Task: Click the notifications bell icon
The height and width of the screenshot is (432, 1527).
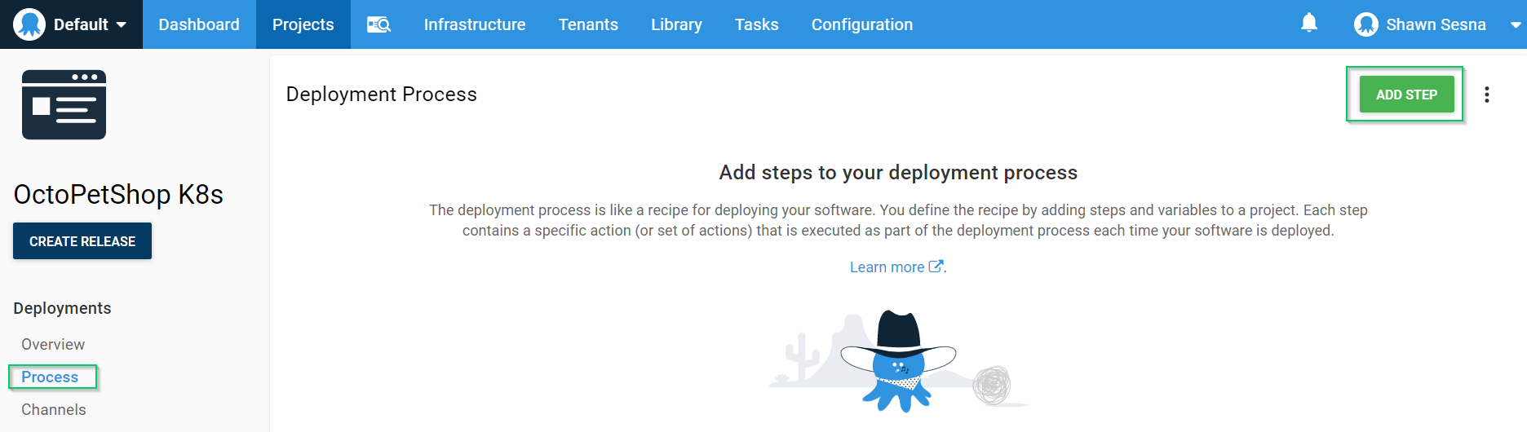Action: tap(1308, 23)
